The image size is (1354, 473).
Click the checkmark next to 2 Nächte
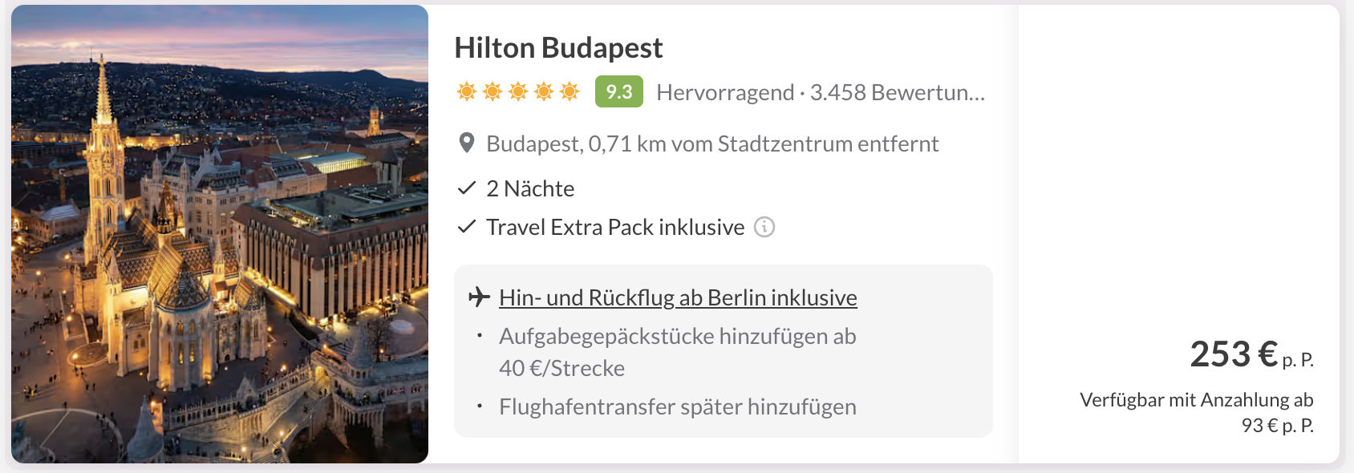(466, 188)
